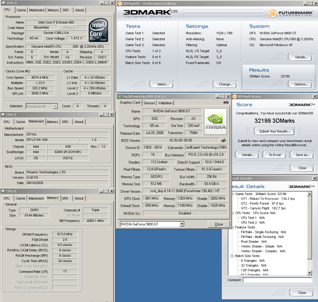Click the CPU-Z Memory window title icon
The width and height of the screenshot is (318, 302).
pyautogui.click(x=3, y=191)
